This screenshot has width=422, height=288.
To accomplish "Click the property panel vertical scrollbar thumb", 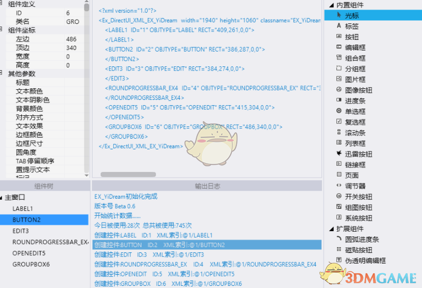I will click(87, 7).
